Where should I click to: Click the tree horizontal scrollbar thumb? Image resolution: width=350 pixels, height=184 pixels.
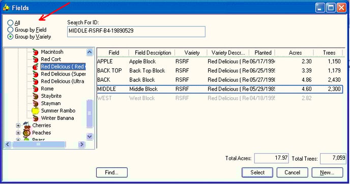(x=39, y=144)
